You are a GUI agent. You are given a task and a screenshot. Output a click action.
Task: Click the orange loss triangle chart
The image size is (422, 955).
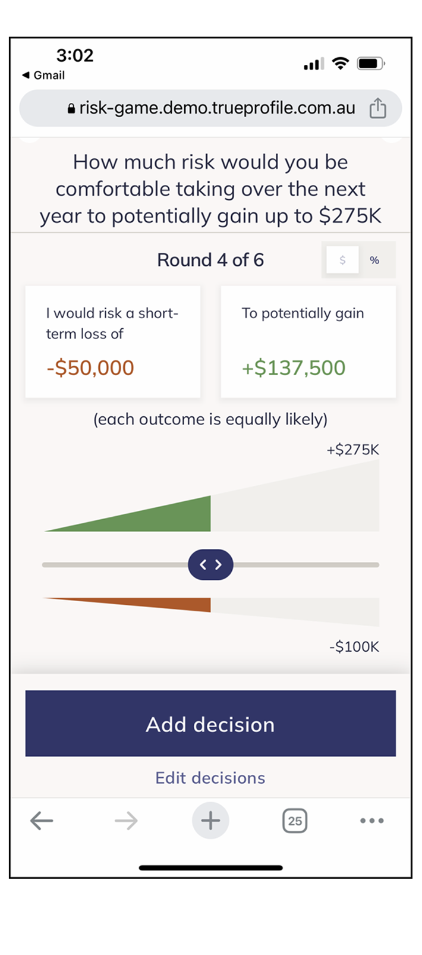pyautogui.click(x=178, y=605)
